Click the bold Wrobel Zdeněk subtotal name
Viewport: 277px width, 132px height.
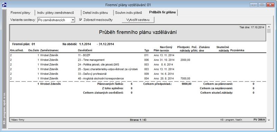click(51, 84)
